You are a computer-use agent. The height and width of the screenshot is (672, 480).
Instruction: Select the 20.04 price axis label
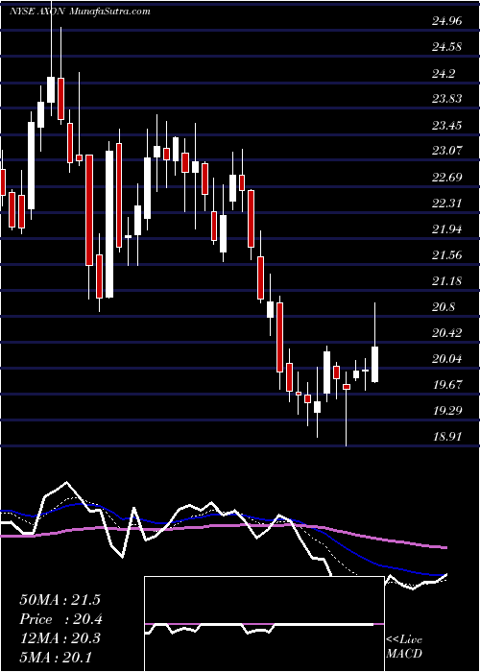click(446, 359)
